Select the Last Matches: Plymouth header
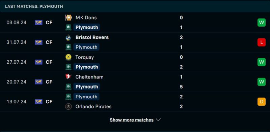This screenshot has width=270, height=132. coord(34,6)
